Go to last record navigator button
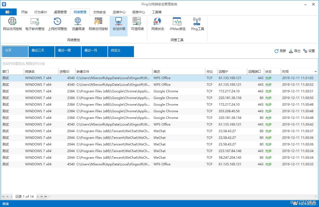The height and width of the screenshot is (207, 319). tap(46, 197)
